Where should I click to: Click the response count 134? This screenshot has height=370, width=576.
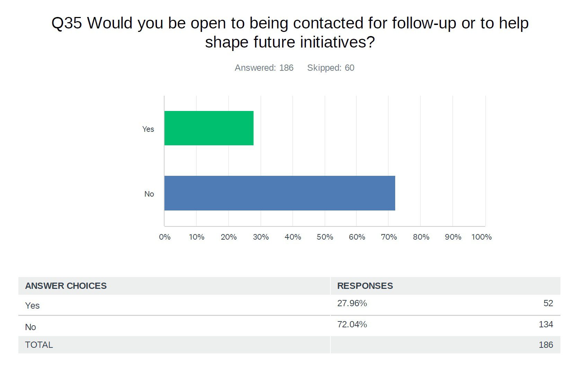click(x=546, y=324)
